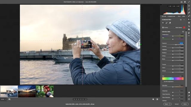Viewport: 191px width, 107px height.
Task: Select the red-haired woman thumbnail
Action: point(44,91)
